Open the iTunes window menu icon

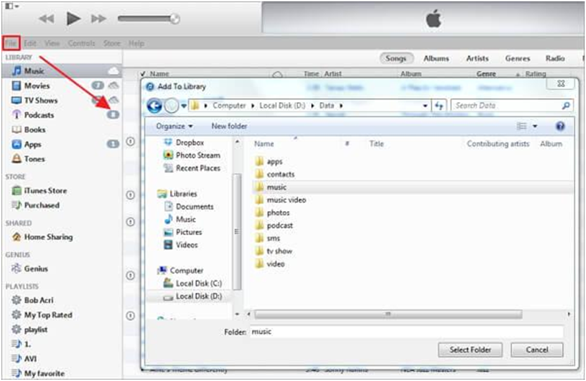(12, 6)
